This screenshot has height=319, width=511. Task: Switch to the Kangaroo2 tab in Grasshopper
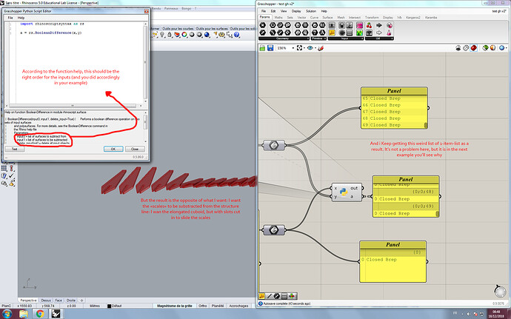413,17
